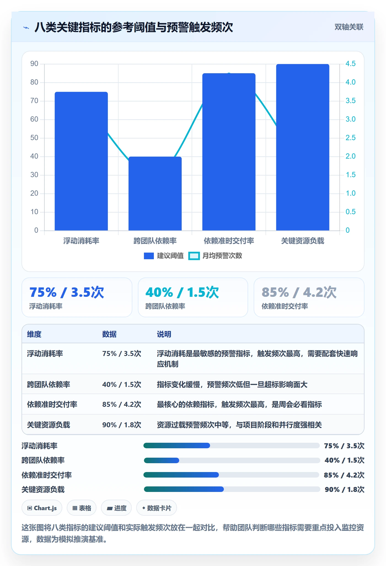This screenshot has width=386, height=566.
Task: Click the table cell reading 90% / 1.8次
Action: [122, 425]
